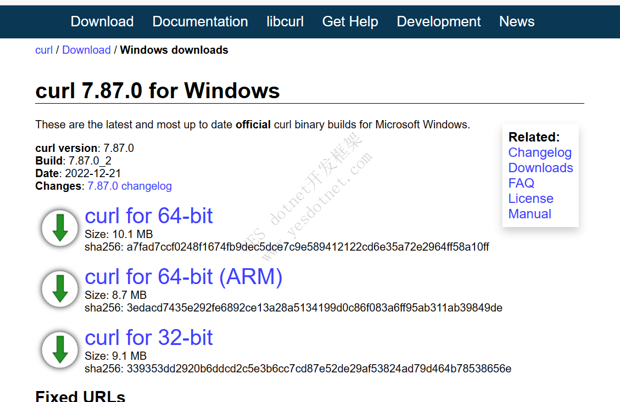
Task: Open Manual in Related box
Action: coord(529,214)
